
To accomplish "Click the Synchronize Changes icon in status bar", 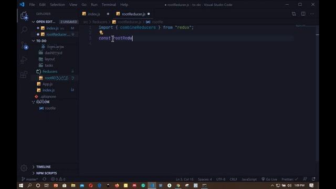I will tap(44, 179).
